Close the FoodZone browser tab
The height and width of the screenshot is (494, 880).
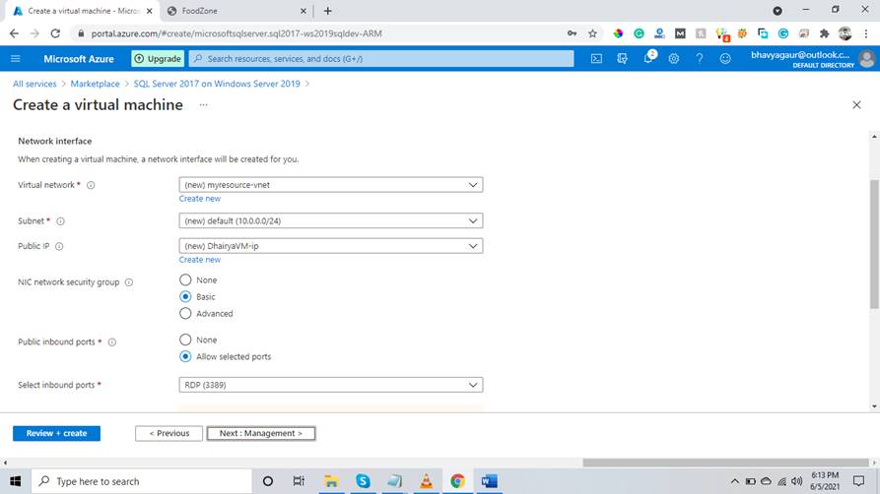(x=304, y=11)
